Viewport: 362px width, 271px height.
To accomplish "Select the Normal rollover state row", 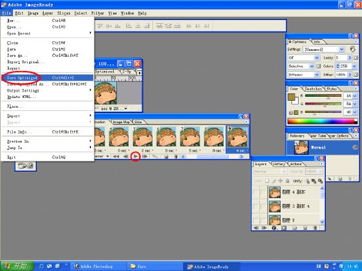I will (x=323, y=147).
